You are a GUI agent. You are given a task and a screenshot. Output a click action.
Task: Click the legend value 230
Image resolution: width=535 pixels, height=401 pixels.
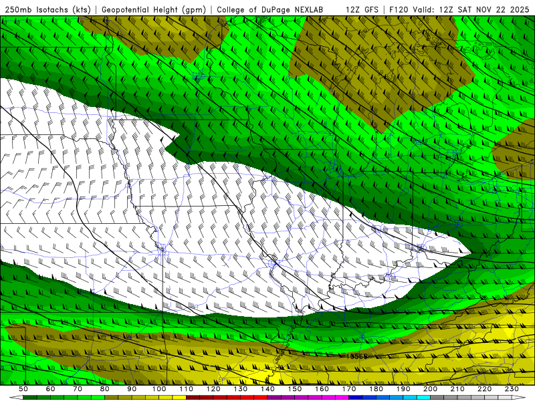pos(512,389)
